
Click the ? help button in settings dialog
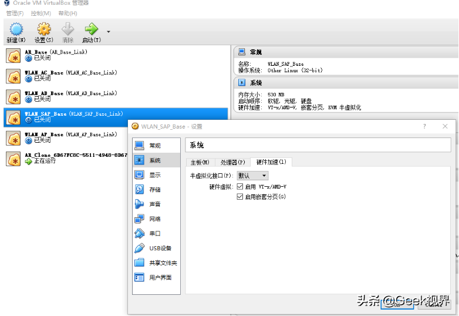point(424,126)
